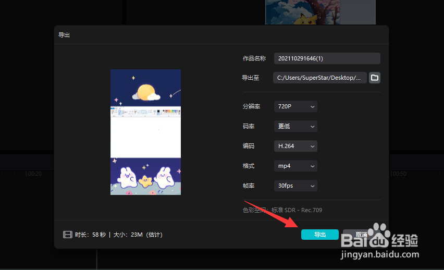The image size is (444, 270).
Task: Click the 分辨率 label
Action: coord(252,106)
